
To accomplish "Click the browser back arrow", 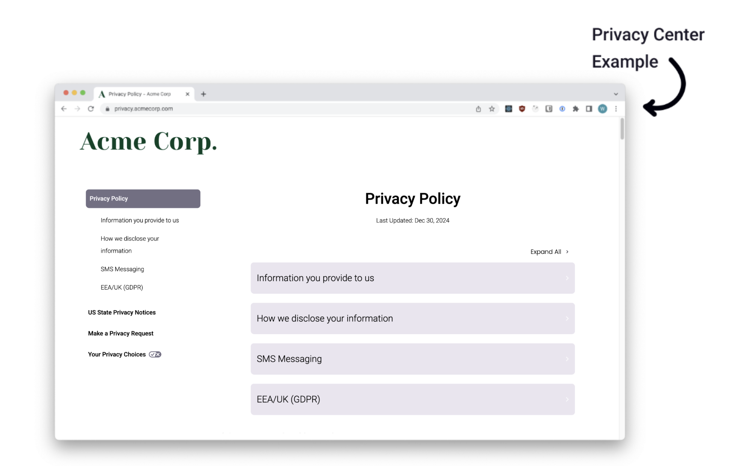I will pyautogui.click(x=64, y=109).
